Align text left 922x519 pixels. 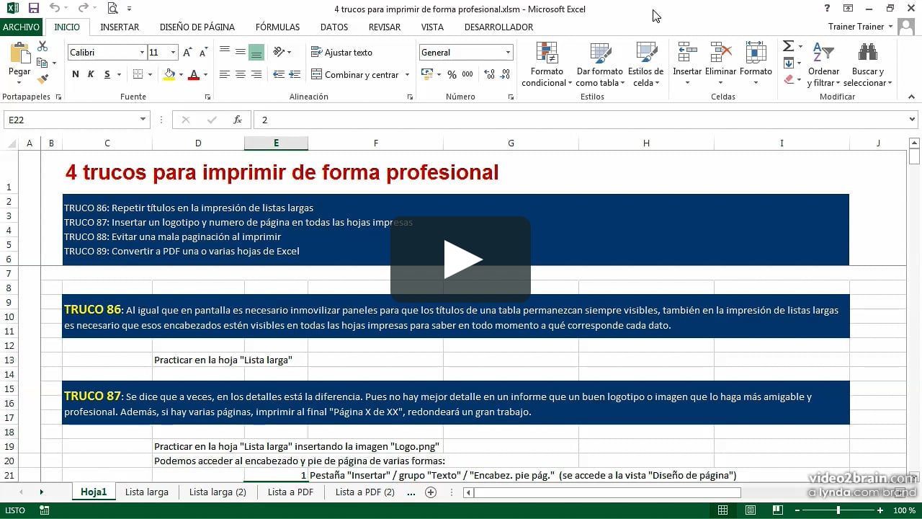[x=225, y=74]
